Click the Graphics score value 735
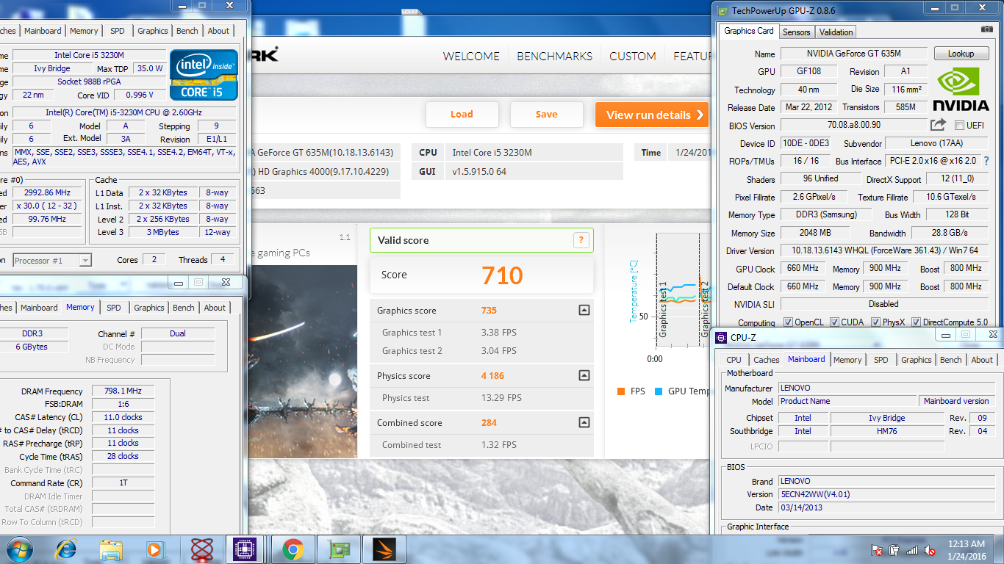Screen dimensions: 1004x564 [x=489, y=311]
